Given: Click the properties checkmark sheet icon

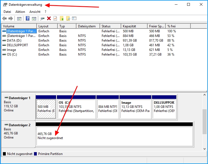Looking at the screenshot, I should click(x=55, y=19).
